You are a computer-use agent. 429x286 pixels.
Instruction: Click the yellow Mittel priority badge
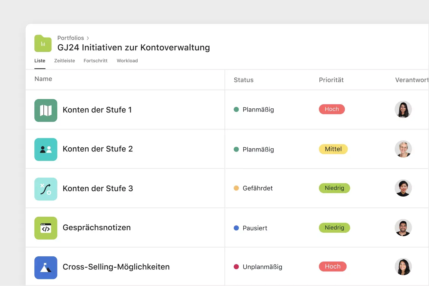click(x=333, y=149)
